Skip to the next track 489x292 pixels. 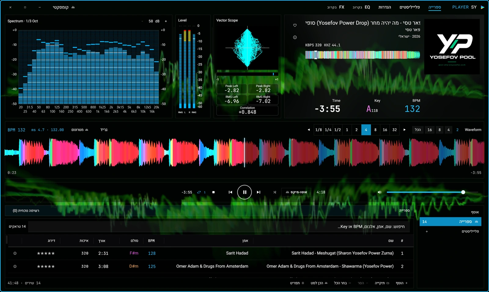[x=259, y=192]
